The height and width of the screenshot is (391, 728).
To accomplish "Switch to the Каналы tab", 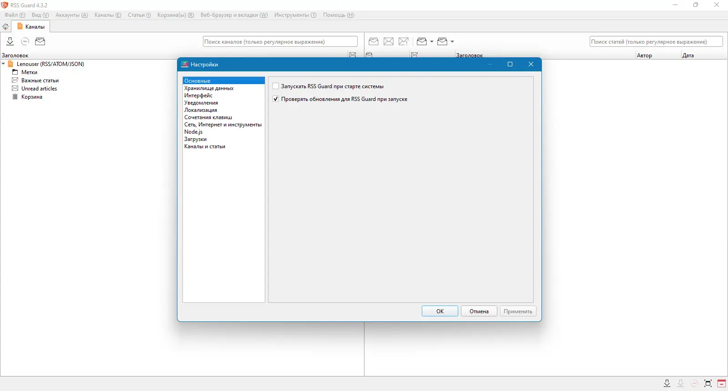I will coord(31,27).
